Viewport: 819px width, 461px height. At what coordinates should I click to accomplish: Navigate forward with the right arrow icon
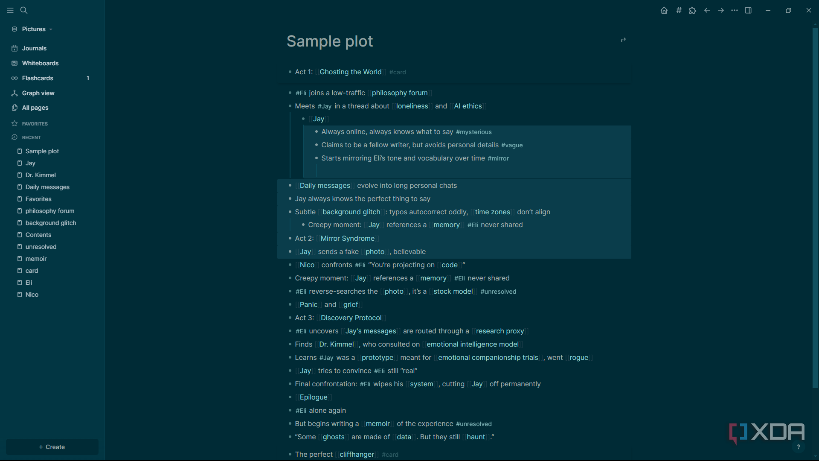[721, 10]
